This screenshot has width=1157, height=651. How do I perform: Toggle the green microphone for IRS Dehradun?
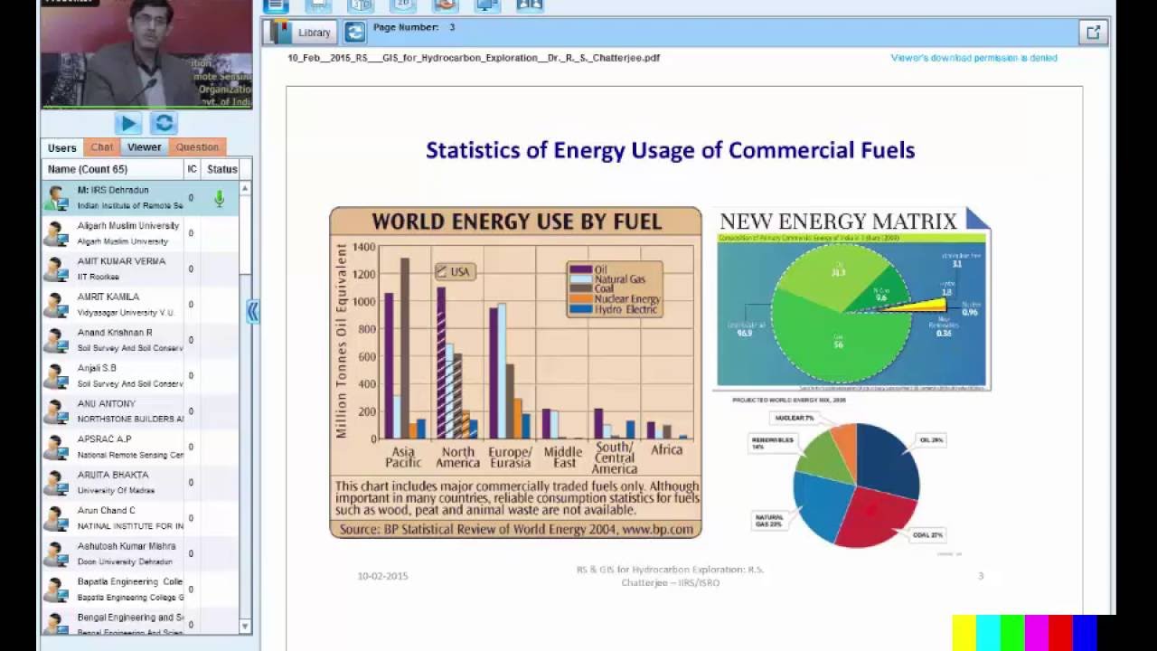tap(219, 198)
